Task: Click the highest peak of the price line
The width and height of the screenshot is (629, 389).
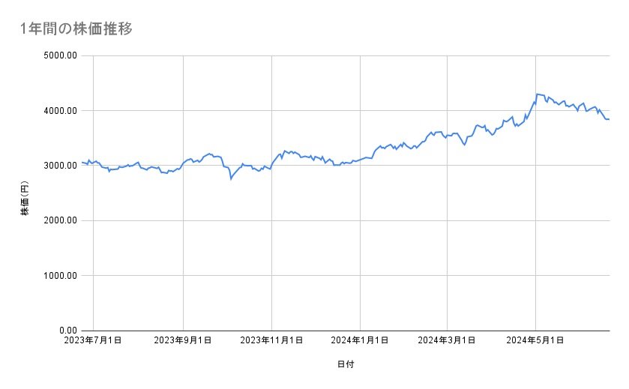Action: pos(537,94)
